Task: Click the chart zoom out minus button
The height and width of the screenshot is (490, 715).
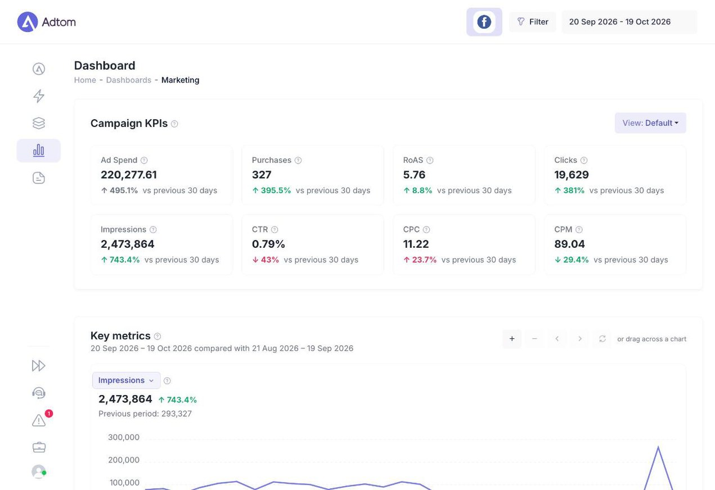Action: click(534, 339)
